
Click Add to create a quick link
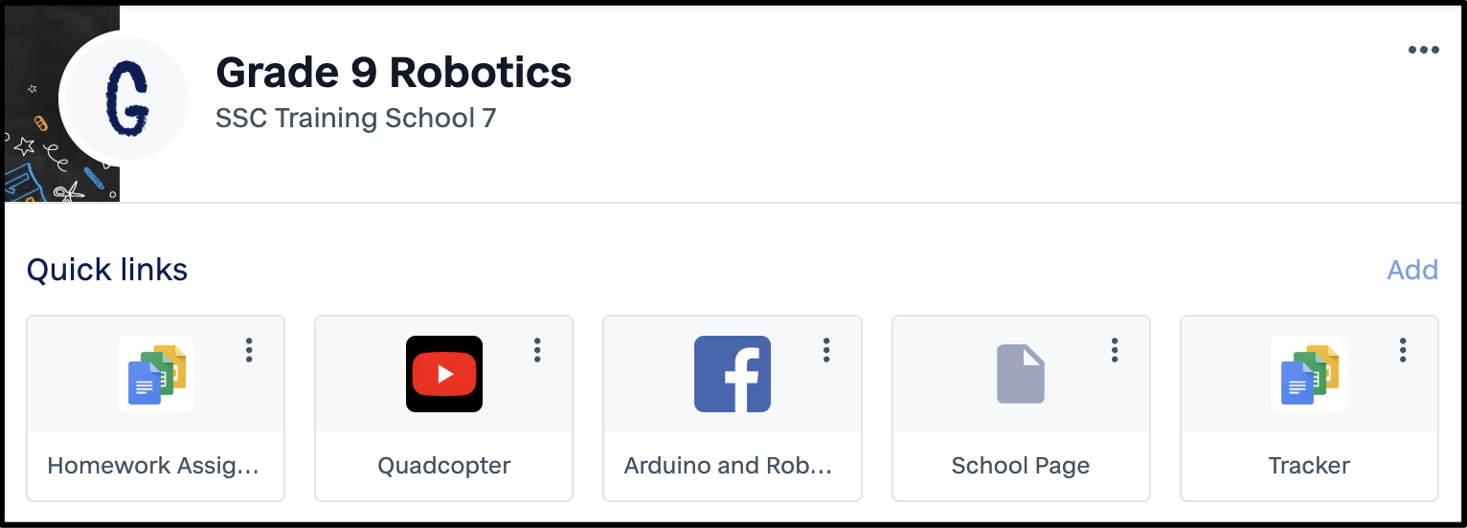point(1412,270)
